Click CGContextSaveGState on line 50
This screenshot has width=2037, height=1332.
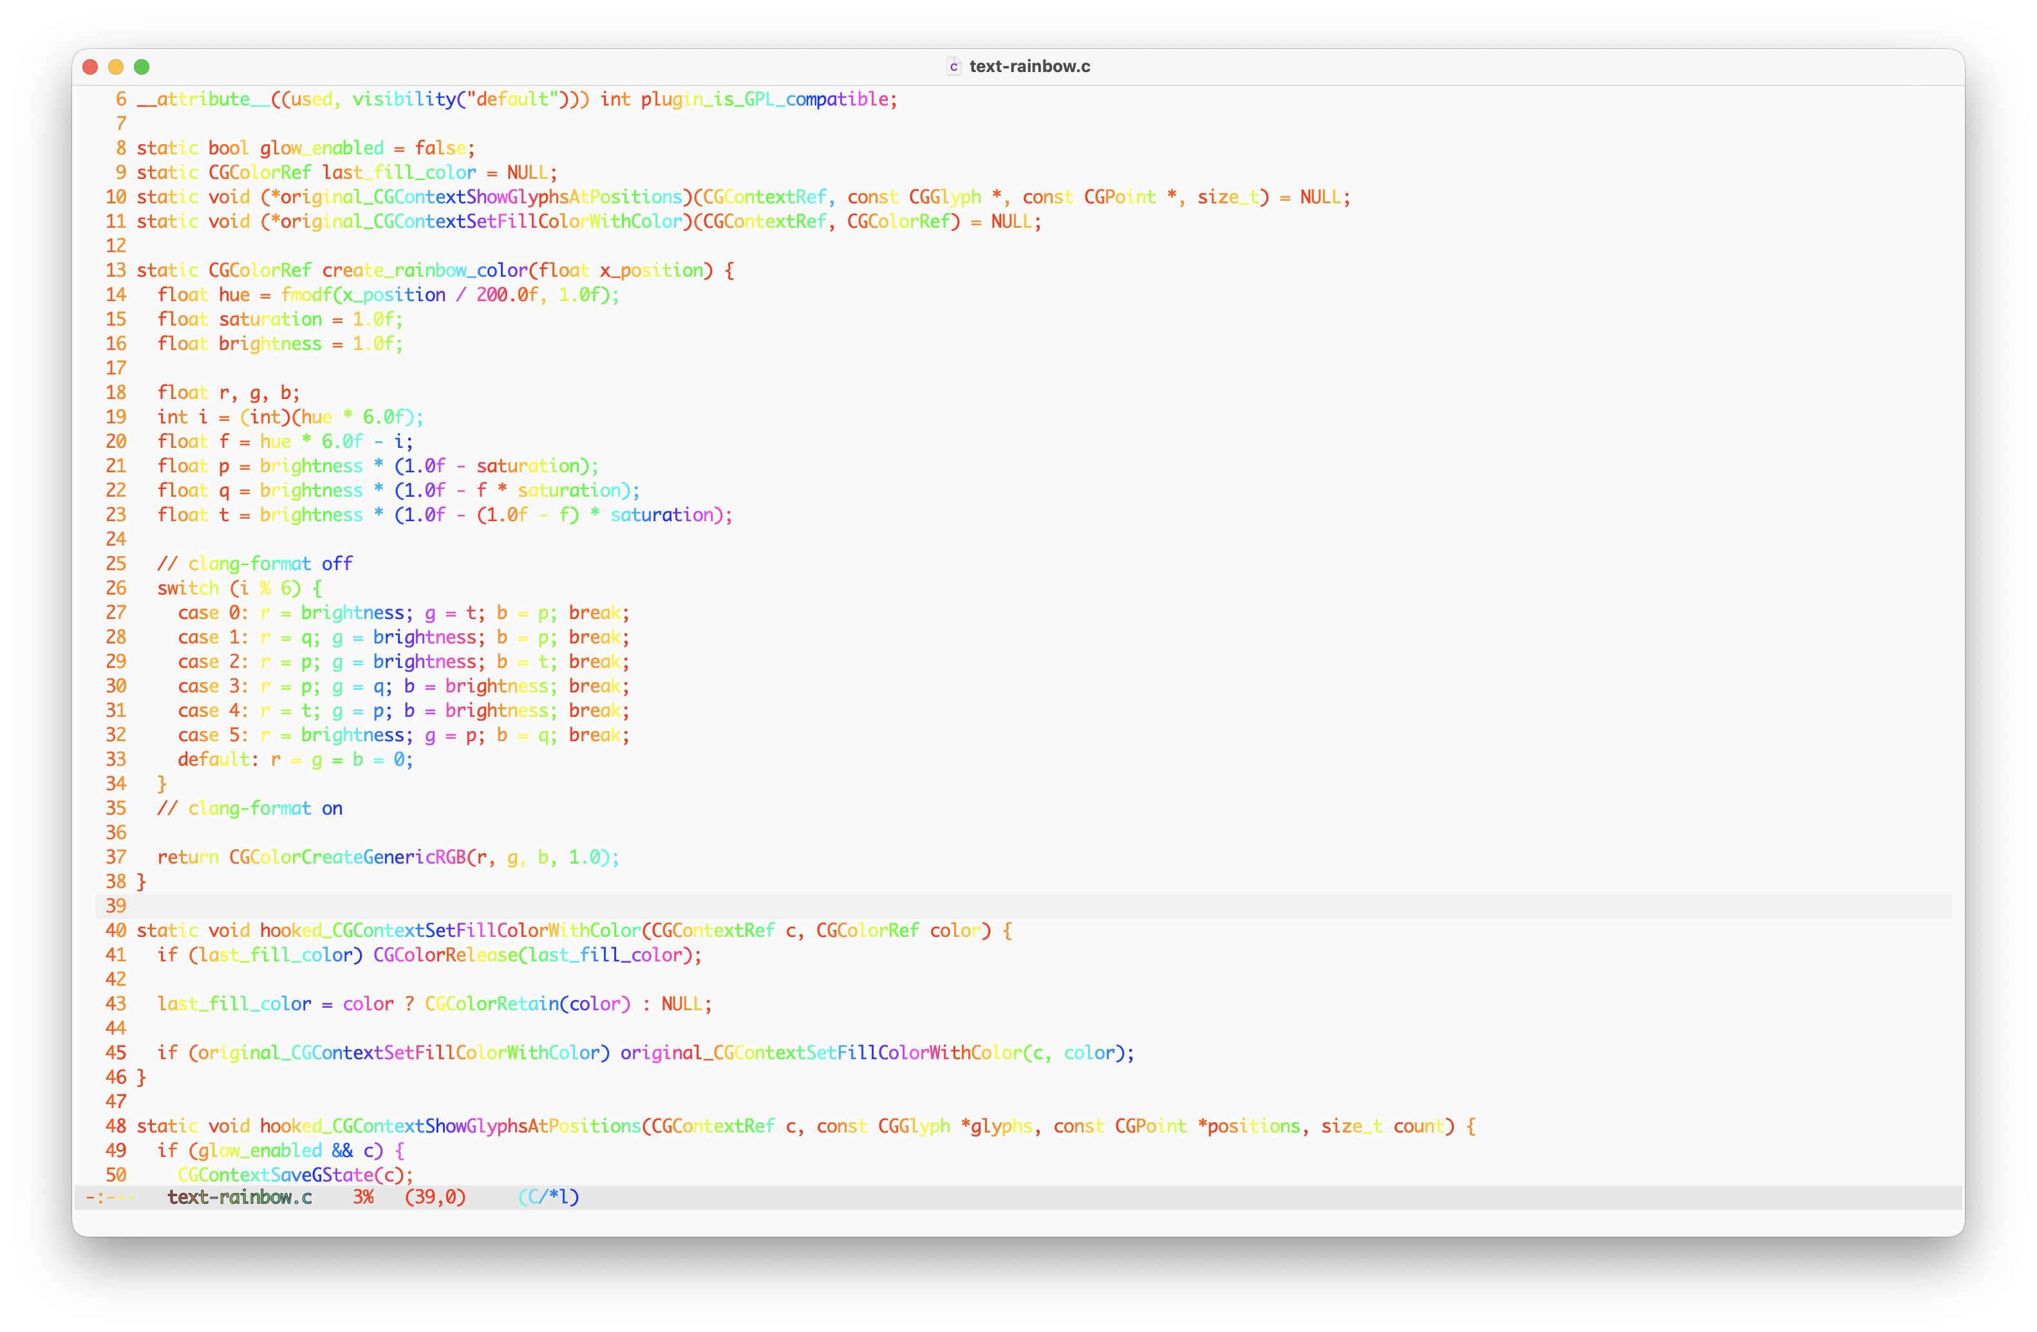275,1174
